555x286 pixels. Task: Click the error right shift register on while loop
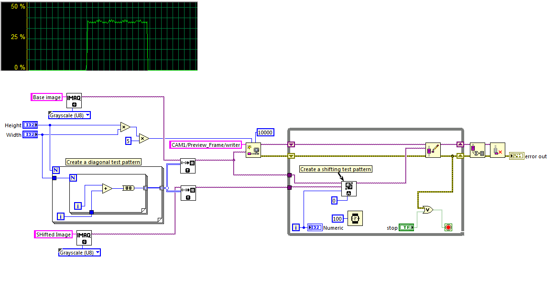pos(460,156)
